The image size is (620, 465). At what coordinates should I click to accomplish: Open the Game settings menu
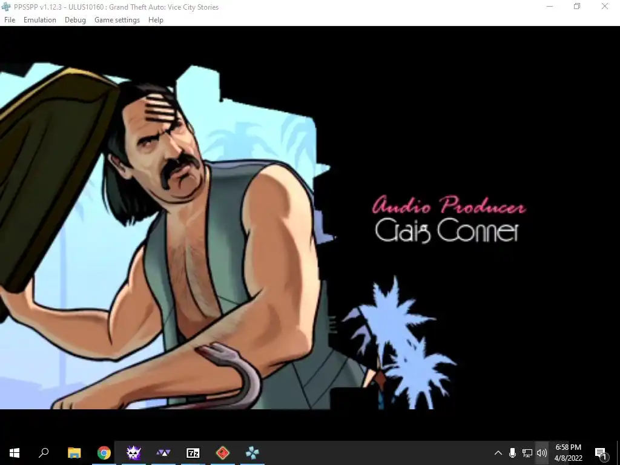pos(117,20)
